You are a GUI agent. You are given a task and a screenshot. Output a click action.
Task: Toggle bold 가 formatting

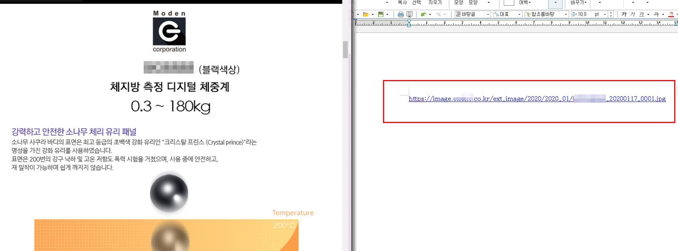[x=624, y=15]
